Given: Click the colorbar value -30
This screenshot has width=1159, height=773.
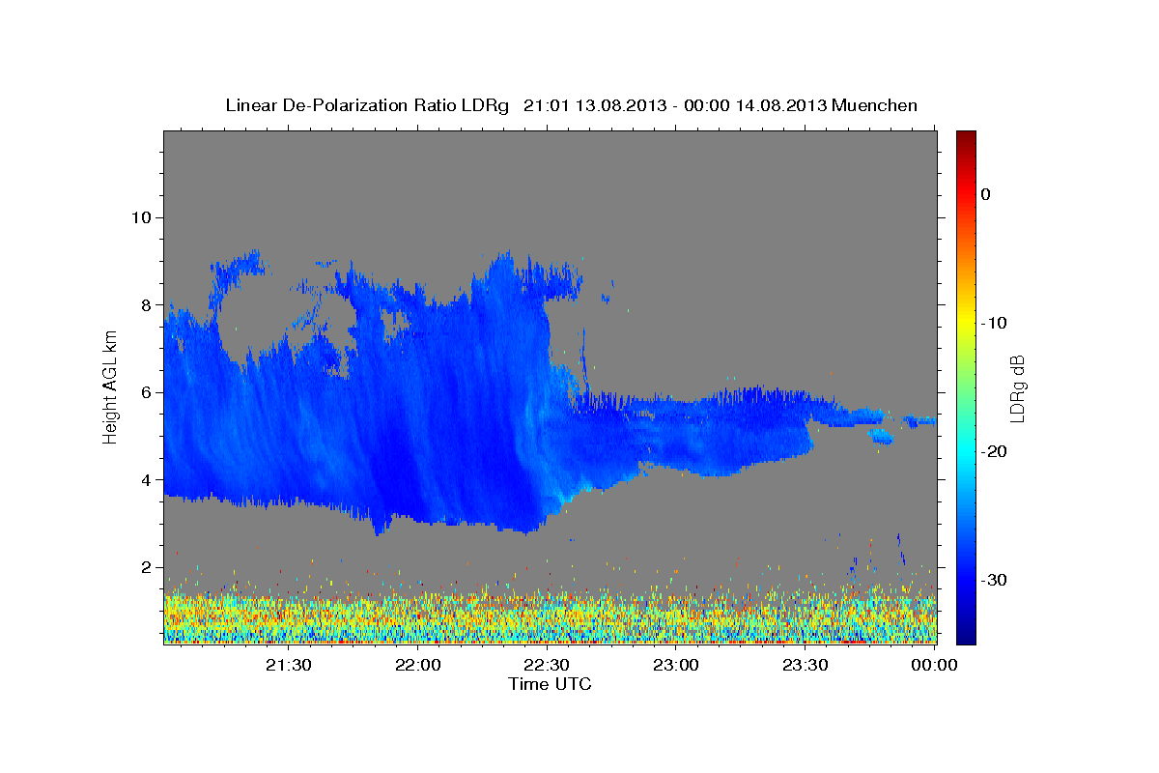Looking at the screenshot, I should point(994,580).
